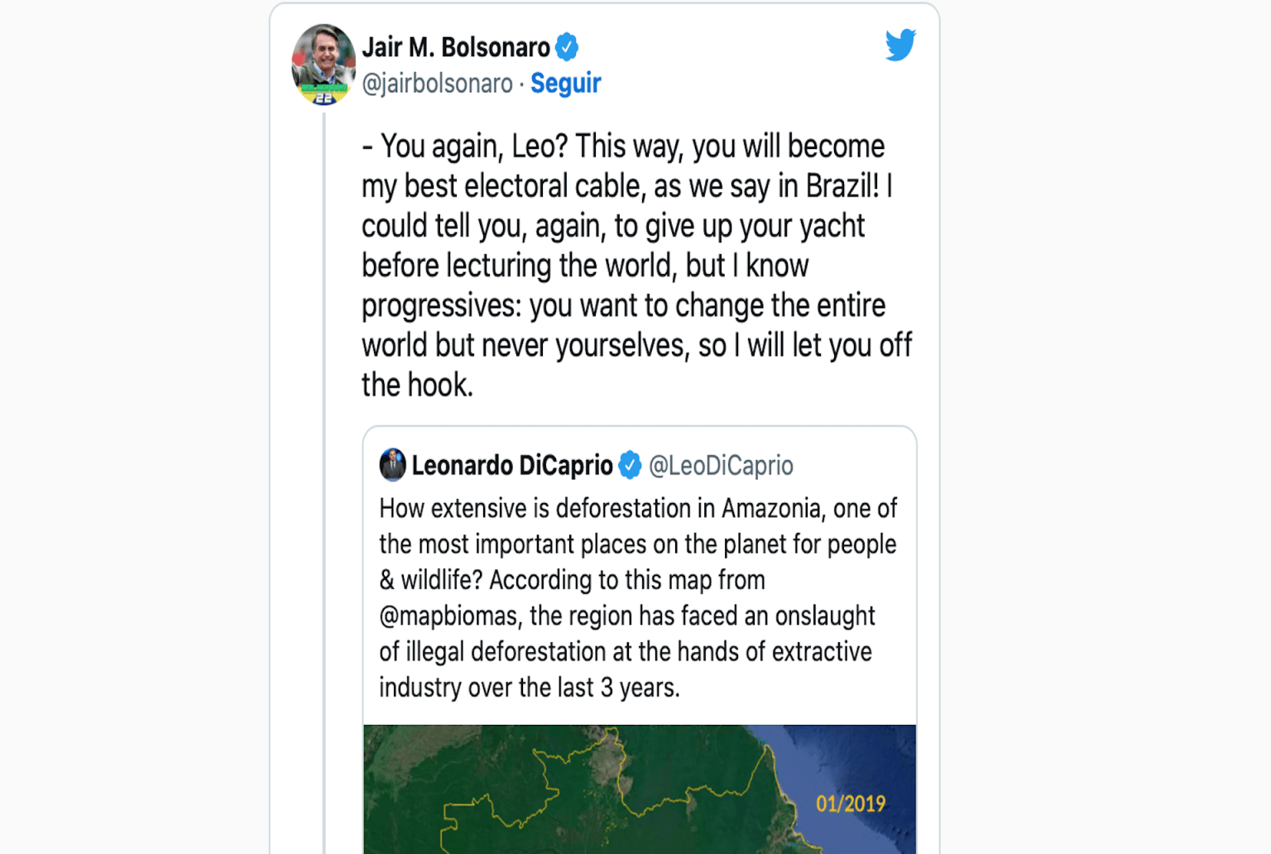This screenshot has width=1271, height=854.
Task: Click the Jair M. Bolsonaro display name
Action: coord(456,47)
